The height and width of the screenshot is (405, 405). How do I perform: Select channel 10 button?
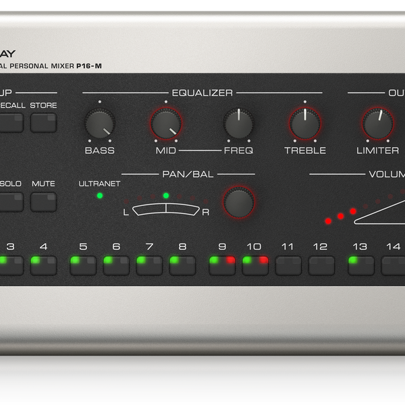pyautogui.click(x=255, y=265)
